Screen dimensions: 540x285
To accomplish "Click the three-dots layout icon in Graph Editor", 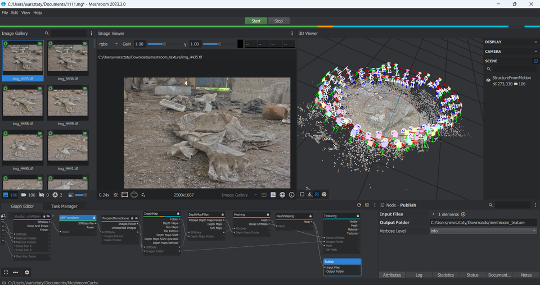I will pyautogui.click(x=16, y=272).
